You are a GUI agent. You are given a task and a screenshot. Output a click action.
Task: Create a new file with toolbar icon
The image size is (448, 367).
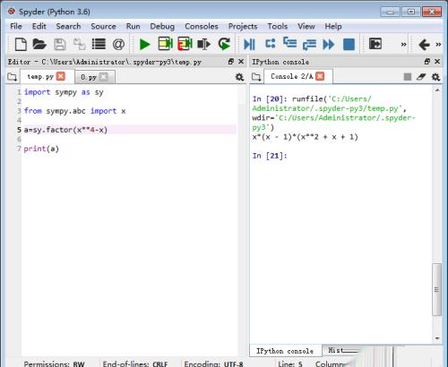pos(21,44)
